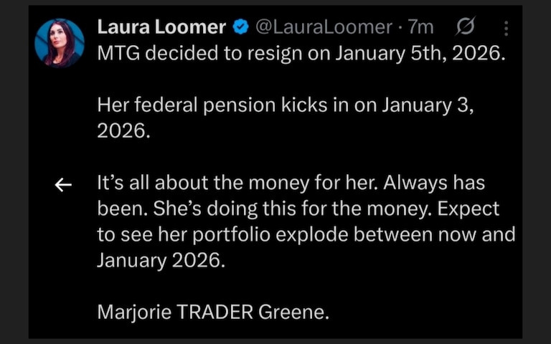Screen dimensions: 551x344
Task: Click the "January 3," text in the post
Action: point(428,107)
